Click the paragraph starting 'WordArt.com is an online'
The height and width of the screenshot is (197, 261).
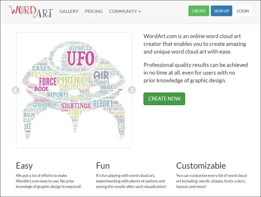pyautogui.click(x=195, y=44)
